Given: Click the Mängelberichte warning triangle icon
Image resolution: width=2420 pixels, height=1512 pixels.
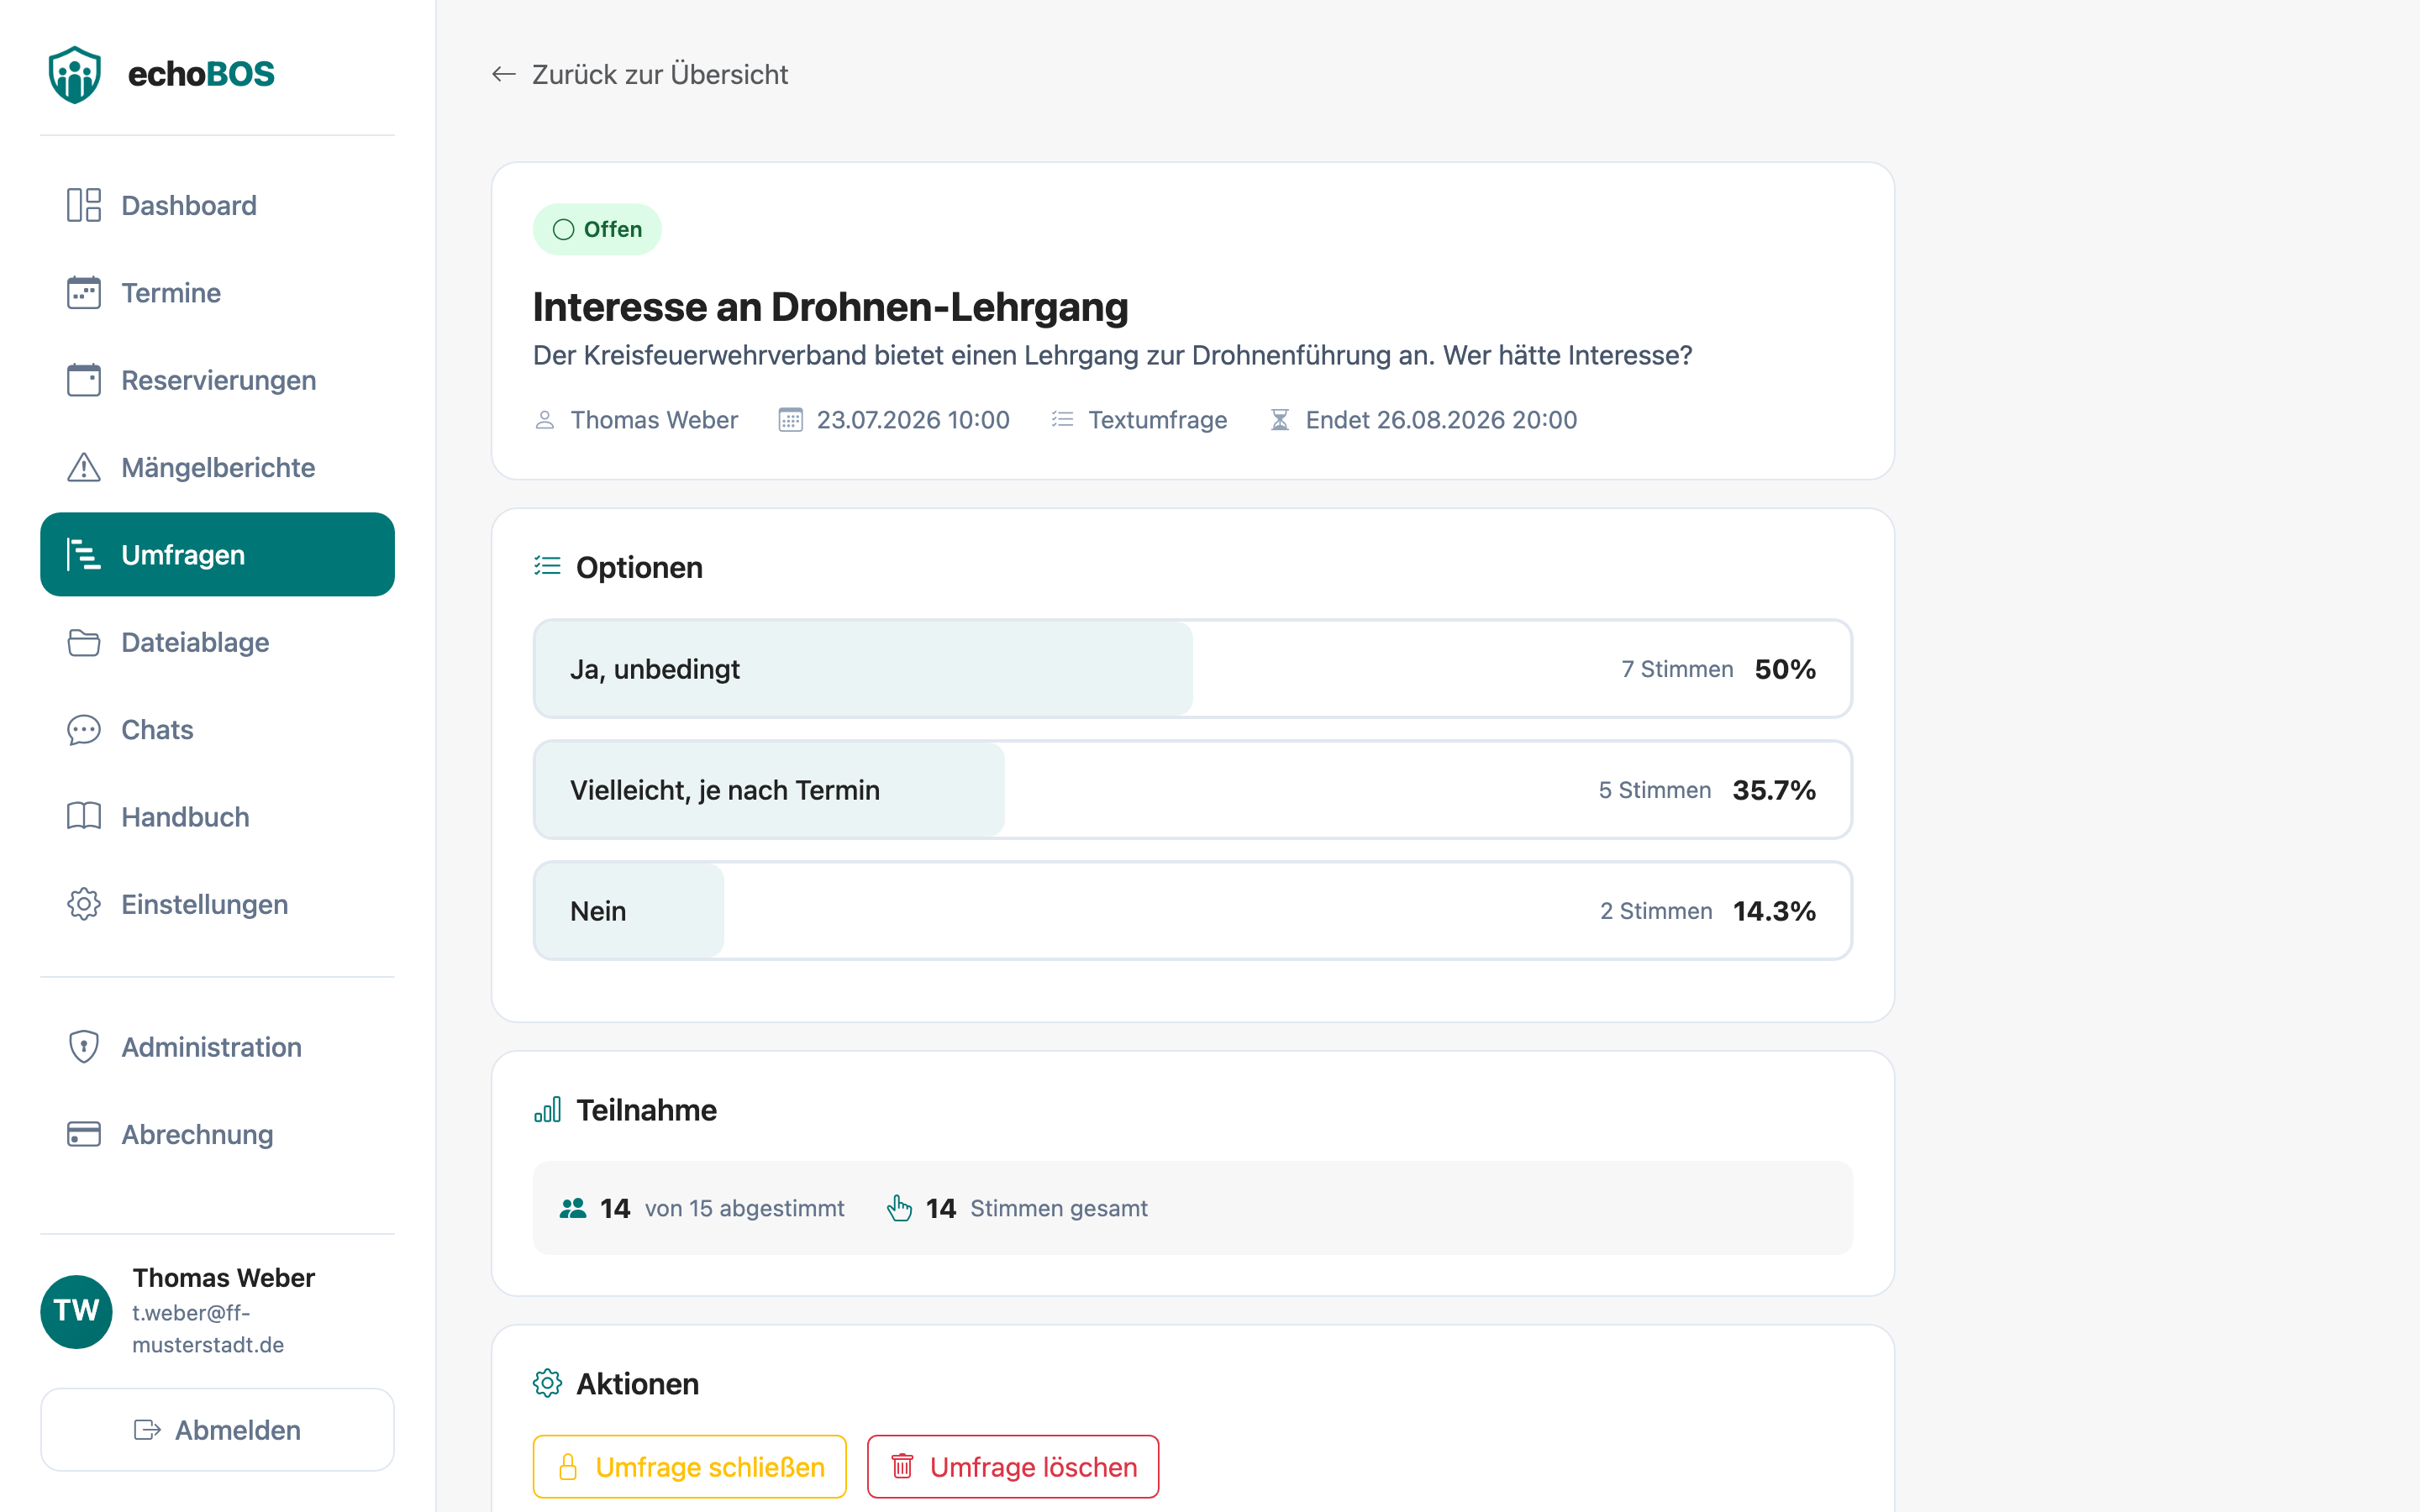Looking at the screenshot, I should coord(84,467).
